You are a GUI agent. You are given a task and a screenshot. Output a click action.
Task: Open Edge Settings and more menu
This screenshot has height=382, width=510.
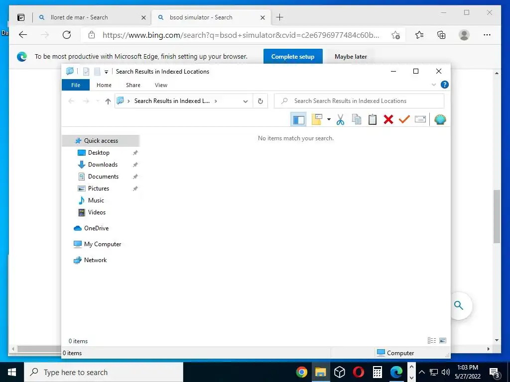click(487, 35)
